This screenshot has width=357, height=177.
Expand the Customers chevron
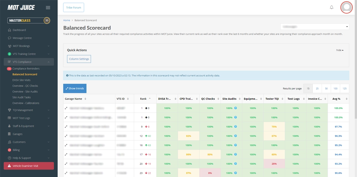coord(49,142)
